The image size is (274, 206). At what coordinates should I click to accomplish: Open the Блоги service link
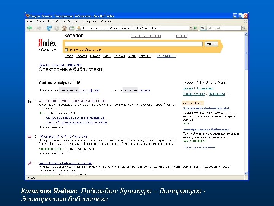pyautogui.click(x=132, y=56)
